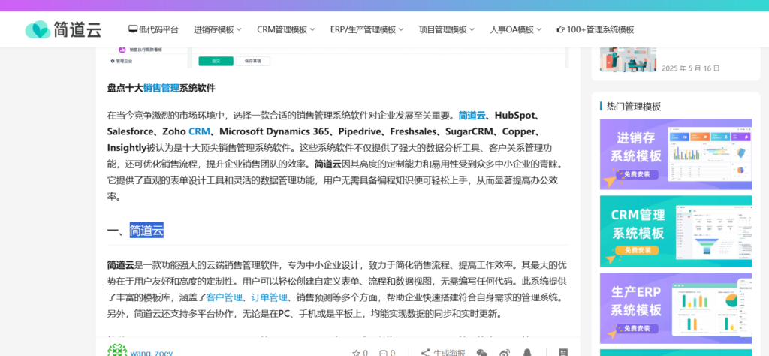Image resolution: width=769 pixels, height=356 pixels.
Task: Expand the ERP/生产管理模板 dropdown menu
Action: point(366,30)
